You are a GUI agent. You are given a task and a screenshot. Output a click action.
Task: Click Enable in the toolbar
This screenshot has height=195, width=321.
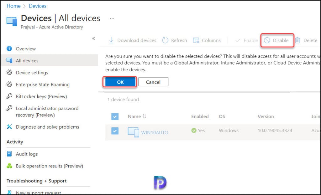251,40
